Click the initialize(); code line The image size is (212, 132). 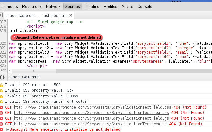(23, 31)
